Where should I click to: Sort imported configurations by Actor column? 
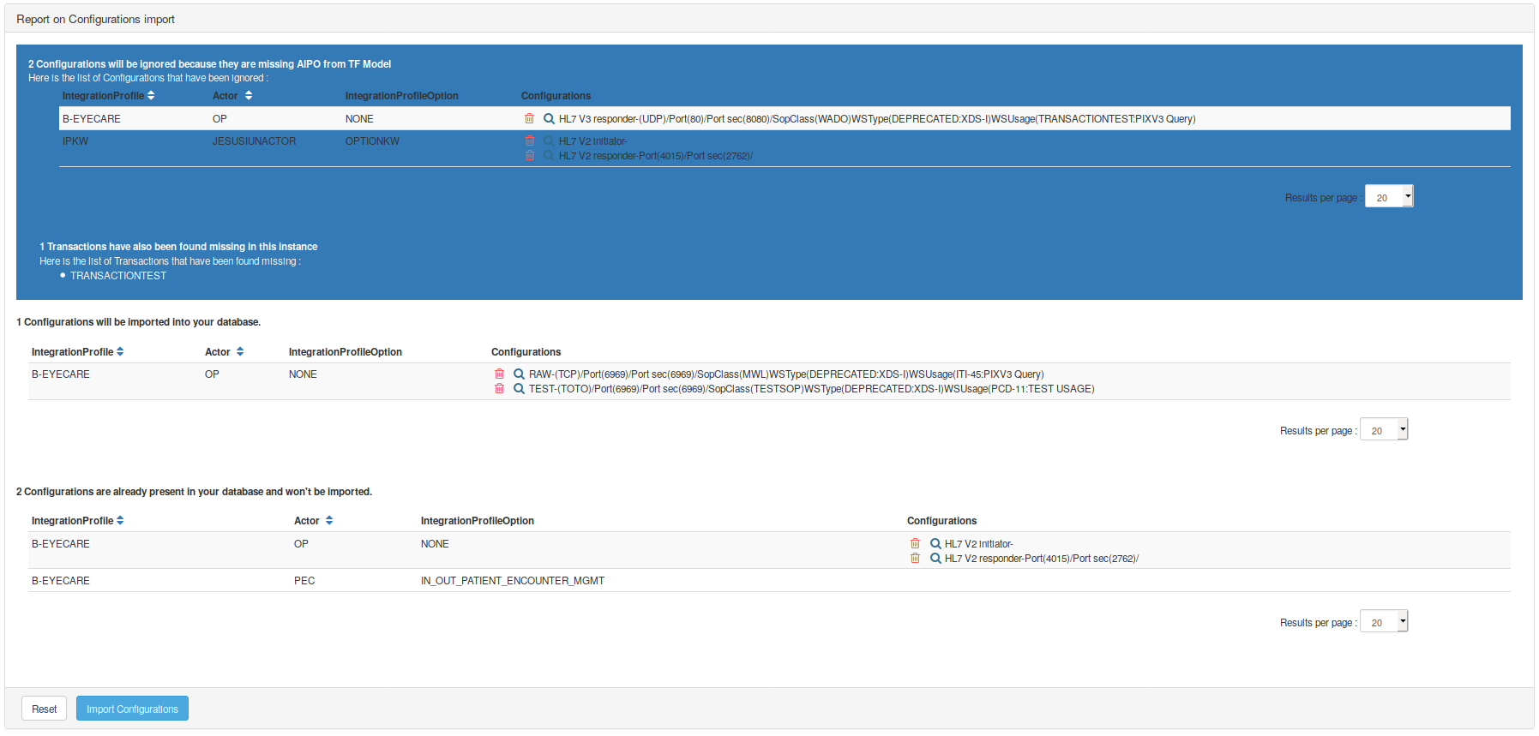[240, 352]
